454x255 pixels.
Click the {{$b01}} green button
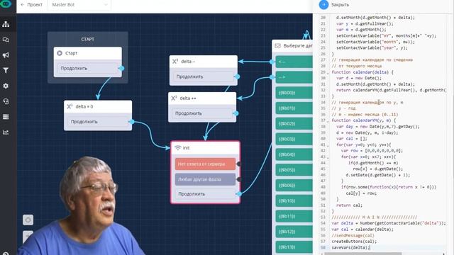tap(294, 108)
